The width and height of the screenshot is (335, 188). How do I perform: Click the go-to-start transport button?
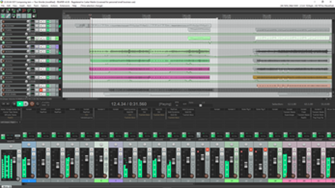tap(4, 104)
